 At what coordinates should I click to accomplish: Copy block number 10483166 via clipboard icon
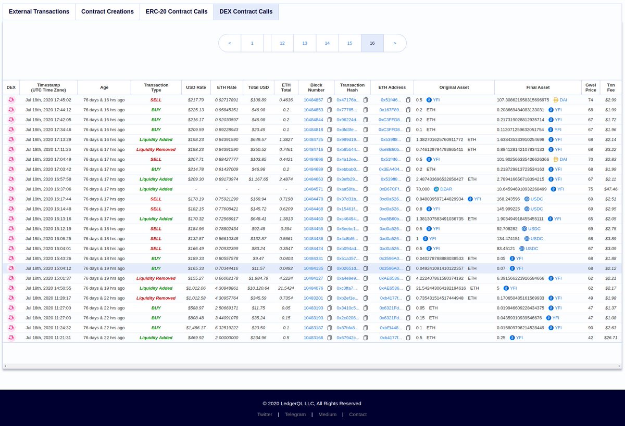coord(330,338)
